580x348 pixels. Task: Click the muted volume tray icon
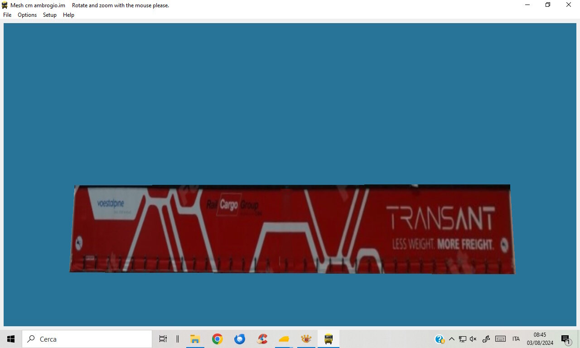[x=474, y=339]
